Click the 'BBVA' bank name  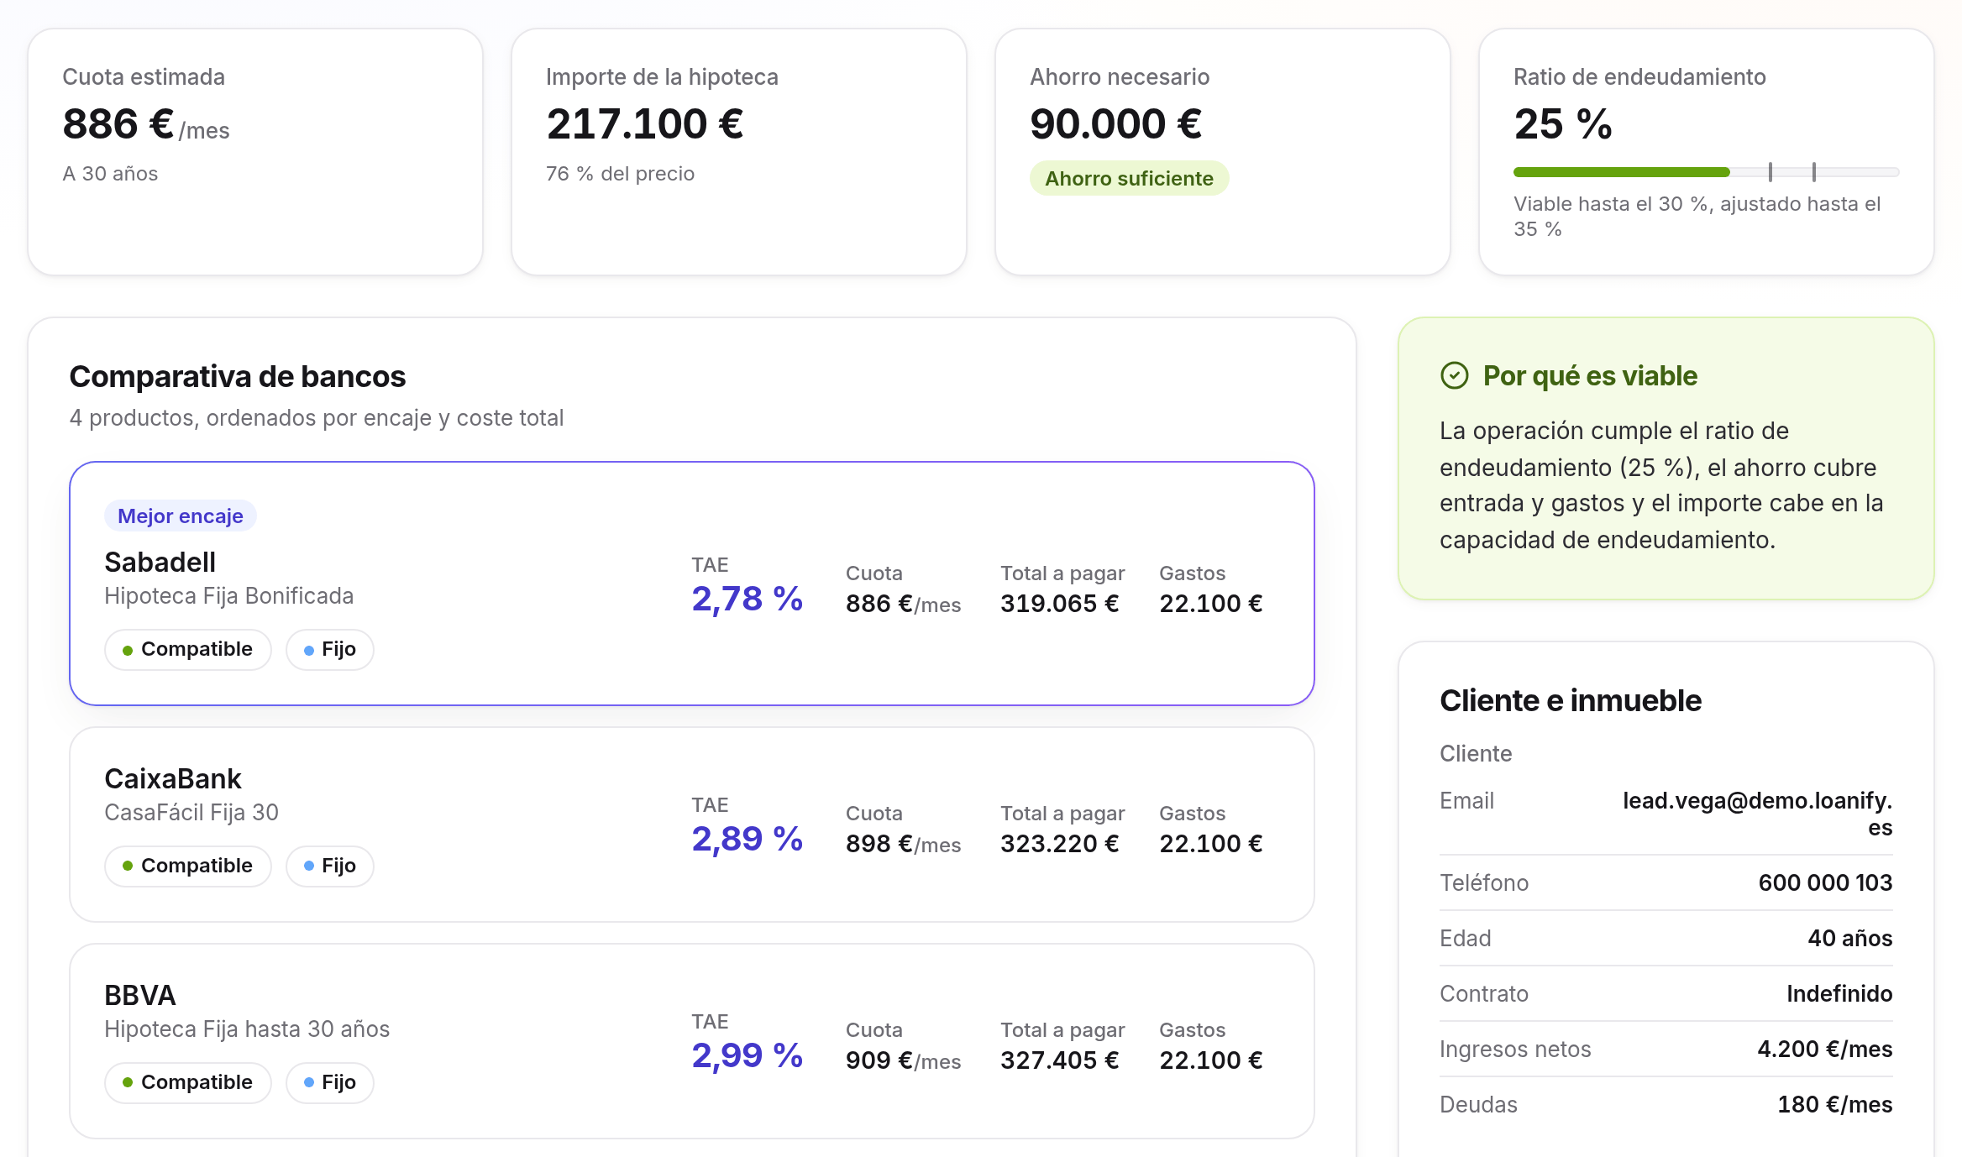140,995
